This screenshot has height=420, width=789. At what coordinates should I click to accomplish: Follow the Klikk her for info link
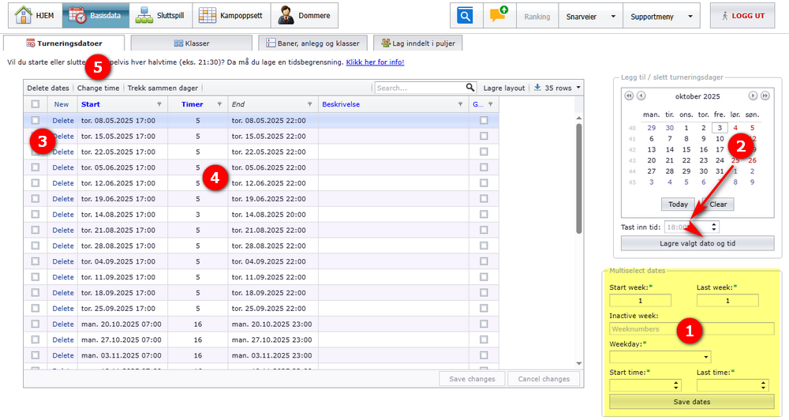click(x=375, y=62)
